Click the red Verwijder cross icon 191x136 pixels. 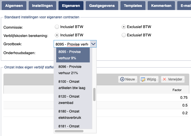[x=164, y=79]
